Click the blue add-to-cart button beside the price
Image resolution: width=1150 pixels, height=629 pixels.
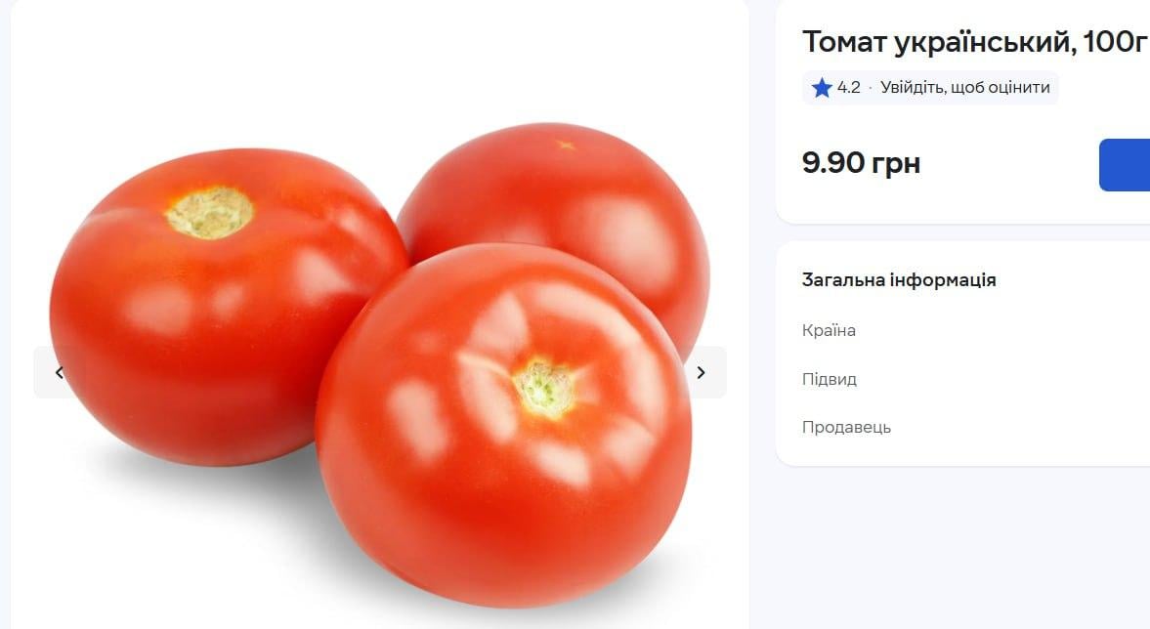[x=1125, y=165]
